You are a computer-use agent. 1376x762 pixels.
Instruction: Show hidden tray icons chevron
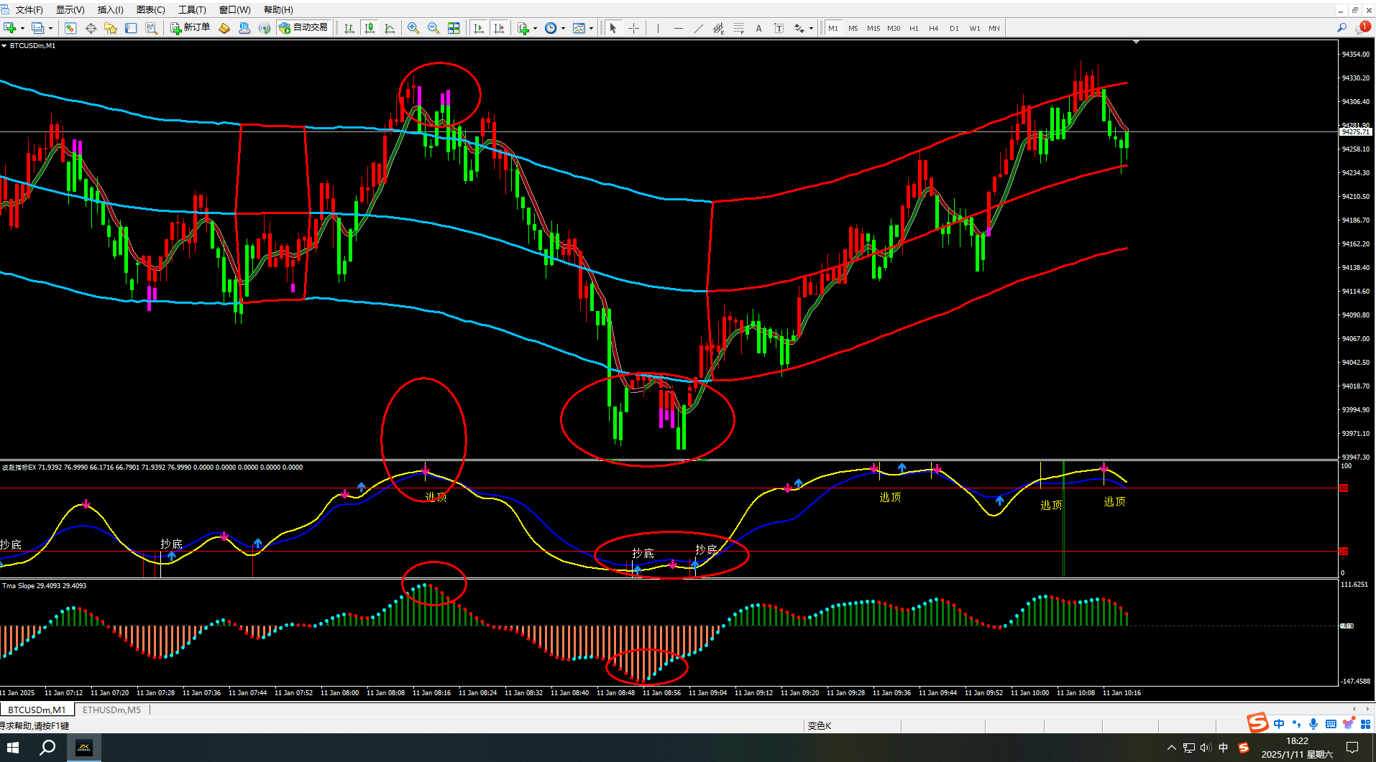coord(1172,748)
